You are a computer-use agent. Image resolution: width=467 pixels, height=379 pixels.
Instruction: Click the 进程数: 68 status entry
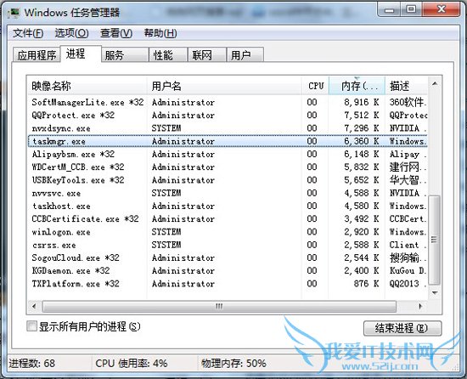pyautogui.click(x=32, y=363)
